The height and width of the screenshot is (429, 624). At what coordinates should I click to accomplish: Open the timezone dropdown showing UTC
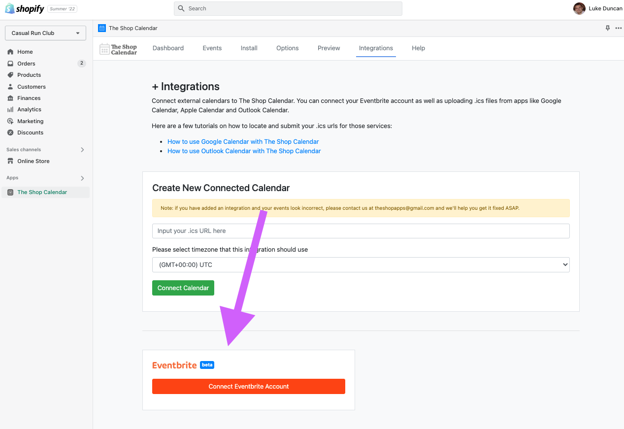pyautogui.click(x=361, y=264)
